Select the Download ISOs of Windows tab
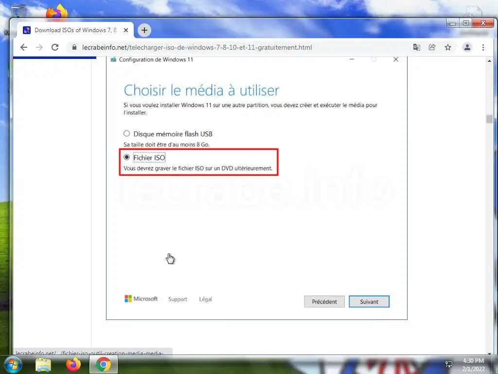The height and width of the screenshot is (374, 498). pyautogui.click(x=75, y=30)
